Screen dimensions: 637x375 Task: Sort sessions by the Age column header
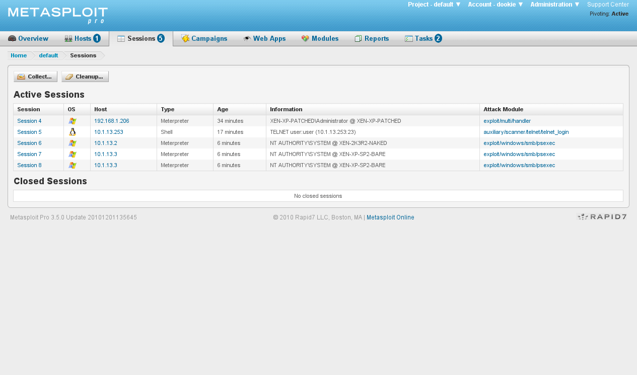(x=223, y=109)
